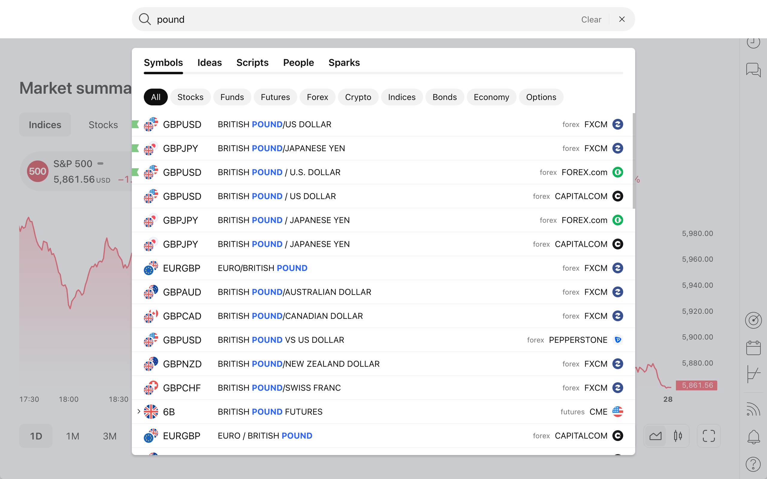Open the help question mark icon
Image resolution: width=767 pixels, height=479 pixels.
753,464
